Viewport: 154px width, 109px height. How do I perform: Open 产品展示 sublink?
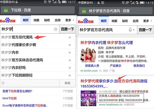115,66
